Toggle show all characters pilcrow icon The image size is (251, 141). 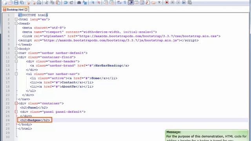[125, 2]
